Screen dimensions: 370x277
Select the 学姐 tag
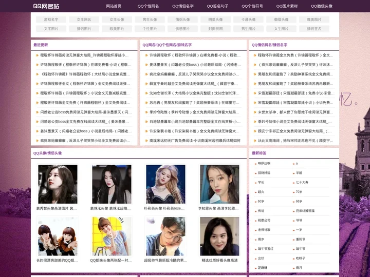pyautogui.click(x=299, y=173)
